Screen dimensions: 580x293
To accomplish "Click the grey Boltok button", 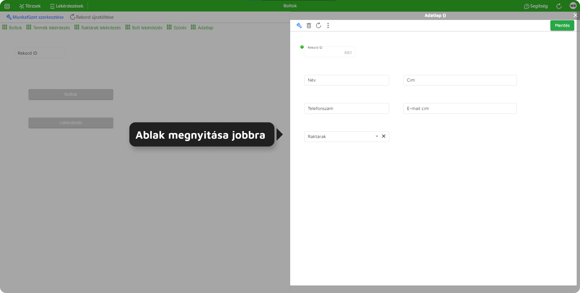I will pos(71,94).
